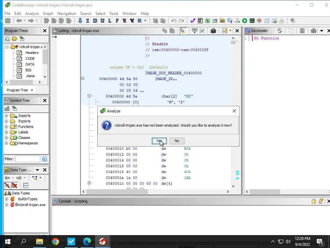
Task: Click the Listing snapshot camera icon
Action: click(x=213, y=31)
